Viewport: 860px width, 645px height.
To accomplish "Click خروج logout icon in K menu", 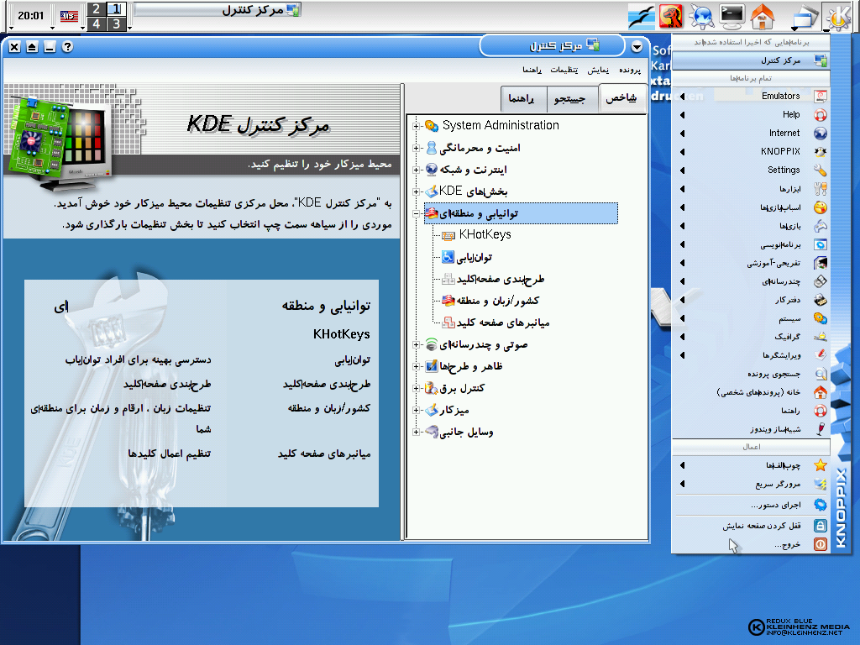I will 820,544.
